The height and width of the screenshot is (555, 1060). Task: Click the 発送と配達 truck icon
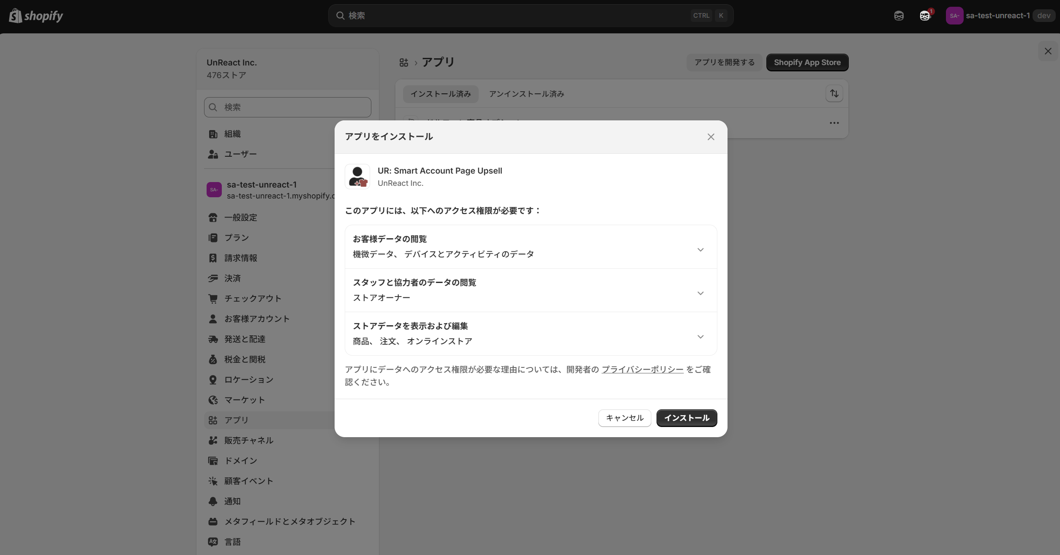tap(213, 339)
